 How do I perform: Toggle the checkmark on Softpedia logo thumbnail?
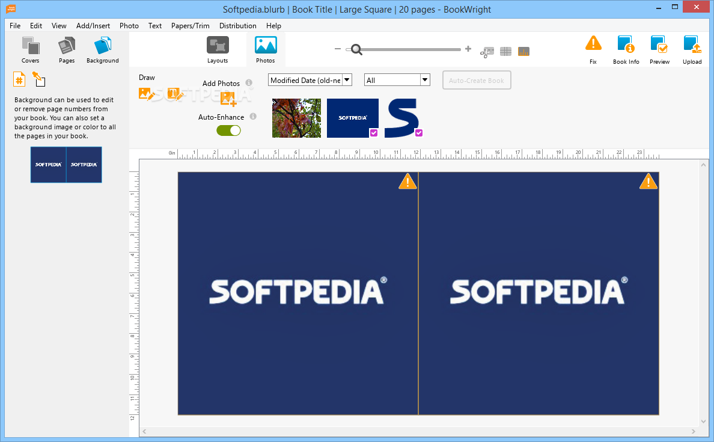[x=374, y=133]
